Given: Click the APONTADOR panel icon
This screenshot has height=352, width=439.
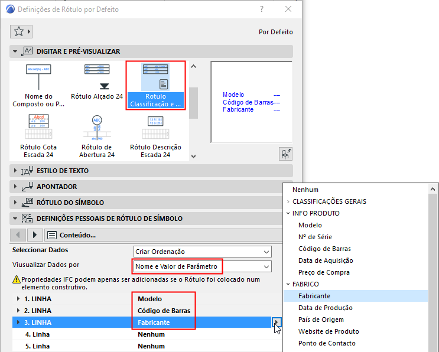Looking at the screenshot, I should pyautogui.click(x=27, y=187).
